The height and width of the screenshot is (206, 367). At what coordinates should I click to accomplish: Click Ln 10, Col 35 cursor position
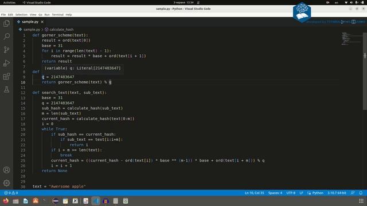click(254, 193)
